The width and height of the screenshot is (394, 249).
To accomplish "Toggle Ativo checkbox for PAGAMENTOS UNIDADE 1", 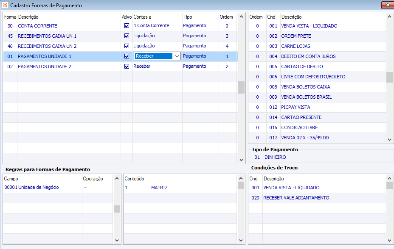I will 127,56.
